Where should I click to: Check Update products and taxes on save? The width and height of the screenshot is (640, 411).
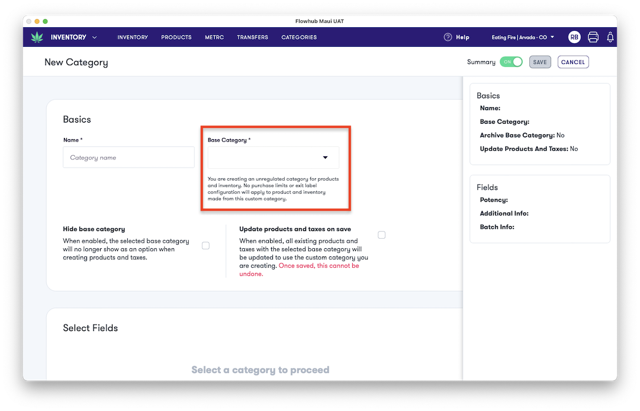click(x=381, y=235)
